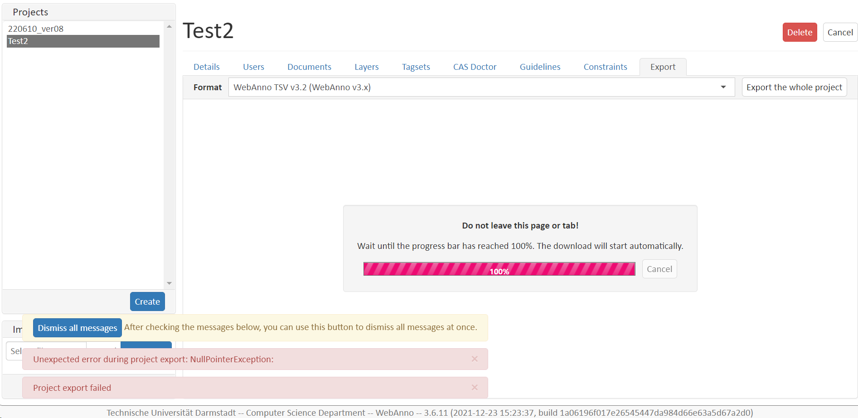View the Tagsets tab
The width and height of the screenshot is (858, 418).
(416, 67)
